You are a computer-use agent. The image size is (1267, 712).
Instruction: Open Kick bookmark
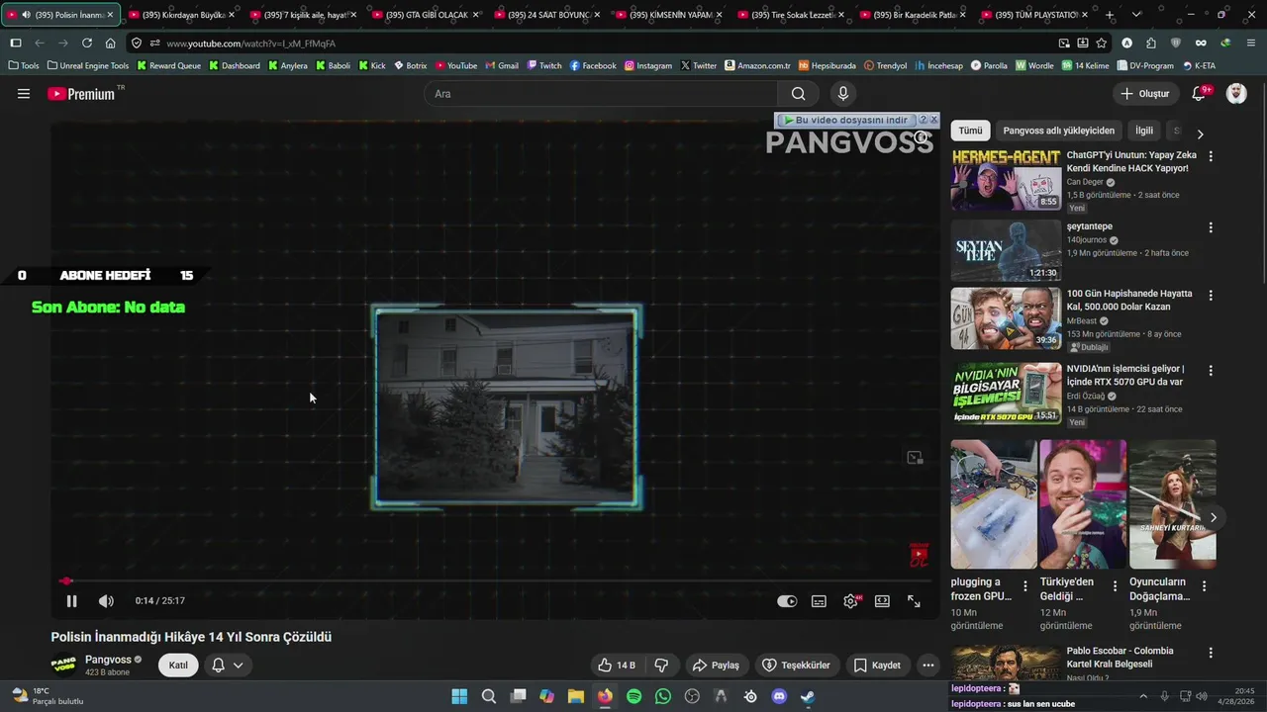(371, 65)
